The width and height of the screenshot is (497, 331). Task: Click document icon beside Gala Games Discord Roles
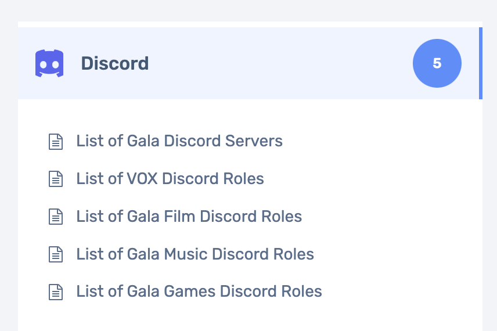[56, 292]
